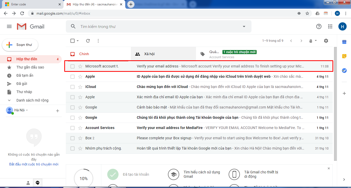The image size is (351, 188).
Task: Close the setup progress panel
Action: (329, 169)
